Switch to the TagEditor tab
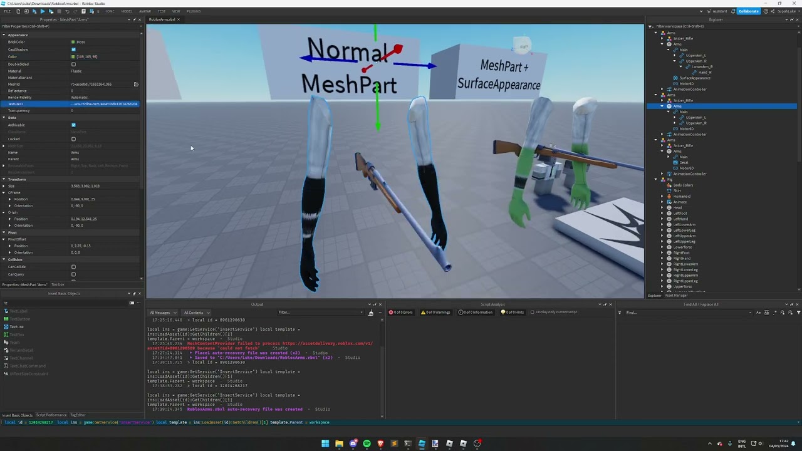The image size is (802, 451). tap(78, 415)
